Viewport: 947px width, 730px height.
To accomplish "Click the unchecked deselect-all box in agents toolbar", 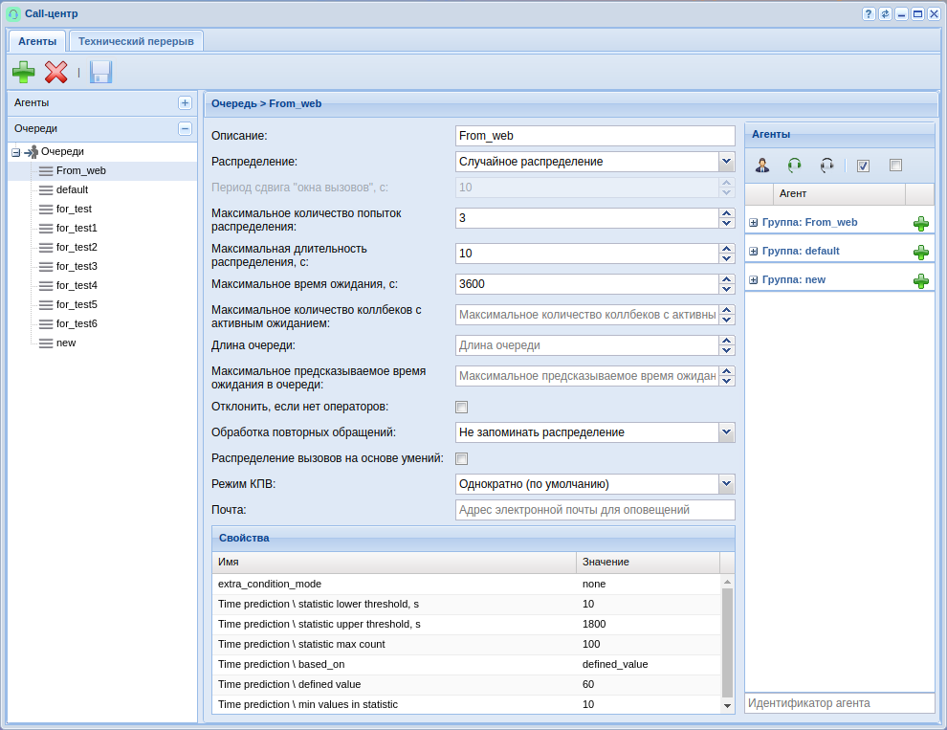I will click(895, 165).
